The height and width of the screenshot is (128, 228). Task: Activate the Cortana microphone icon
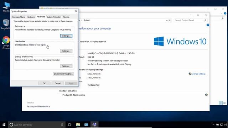[x=62, y=125]
